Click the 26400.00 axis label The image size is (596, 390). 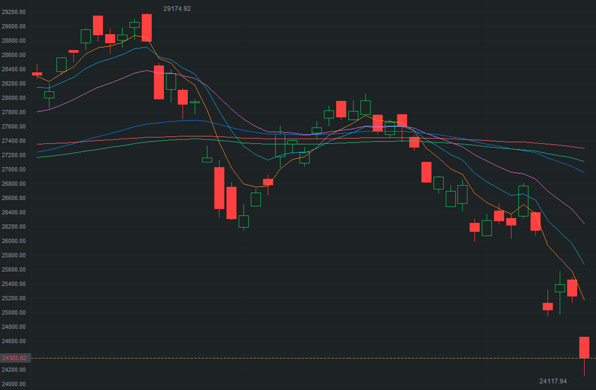(14, 213)
